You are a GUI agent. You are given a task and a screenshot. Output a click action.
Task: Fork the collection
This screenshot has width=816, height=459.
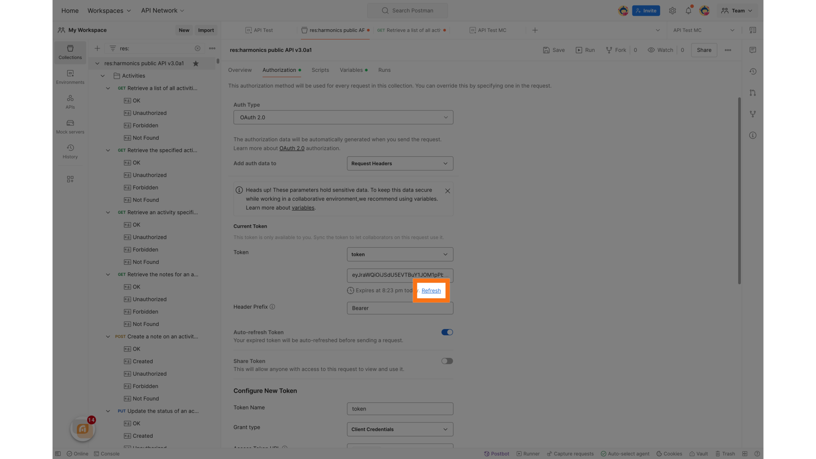(x=616, y=50)
